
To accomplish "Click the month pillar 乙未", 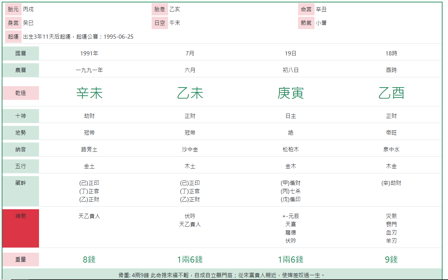I will (190, 93).
